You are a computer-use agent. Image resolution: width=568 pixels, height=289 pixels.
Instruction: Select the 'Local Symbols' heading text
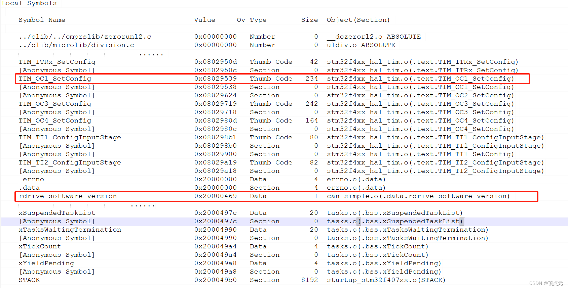pyautogui.click(x=29, y=3)
